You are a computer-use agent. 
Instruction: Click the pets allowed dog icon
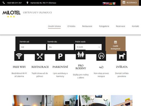pyautogui.click(x=122, y=56)
